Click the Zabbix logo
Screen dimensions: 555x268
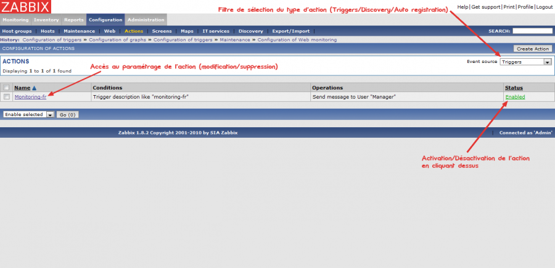(25, 7)
